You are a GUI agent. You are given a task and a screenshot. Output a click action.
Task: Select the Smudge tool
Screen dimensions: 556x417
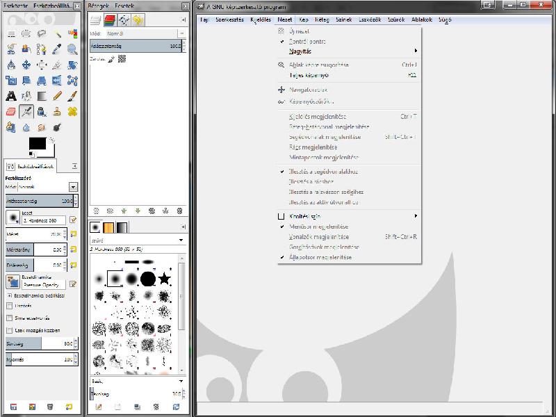pos(42,127)
